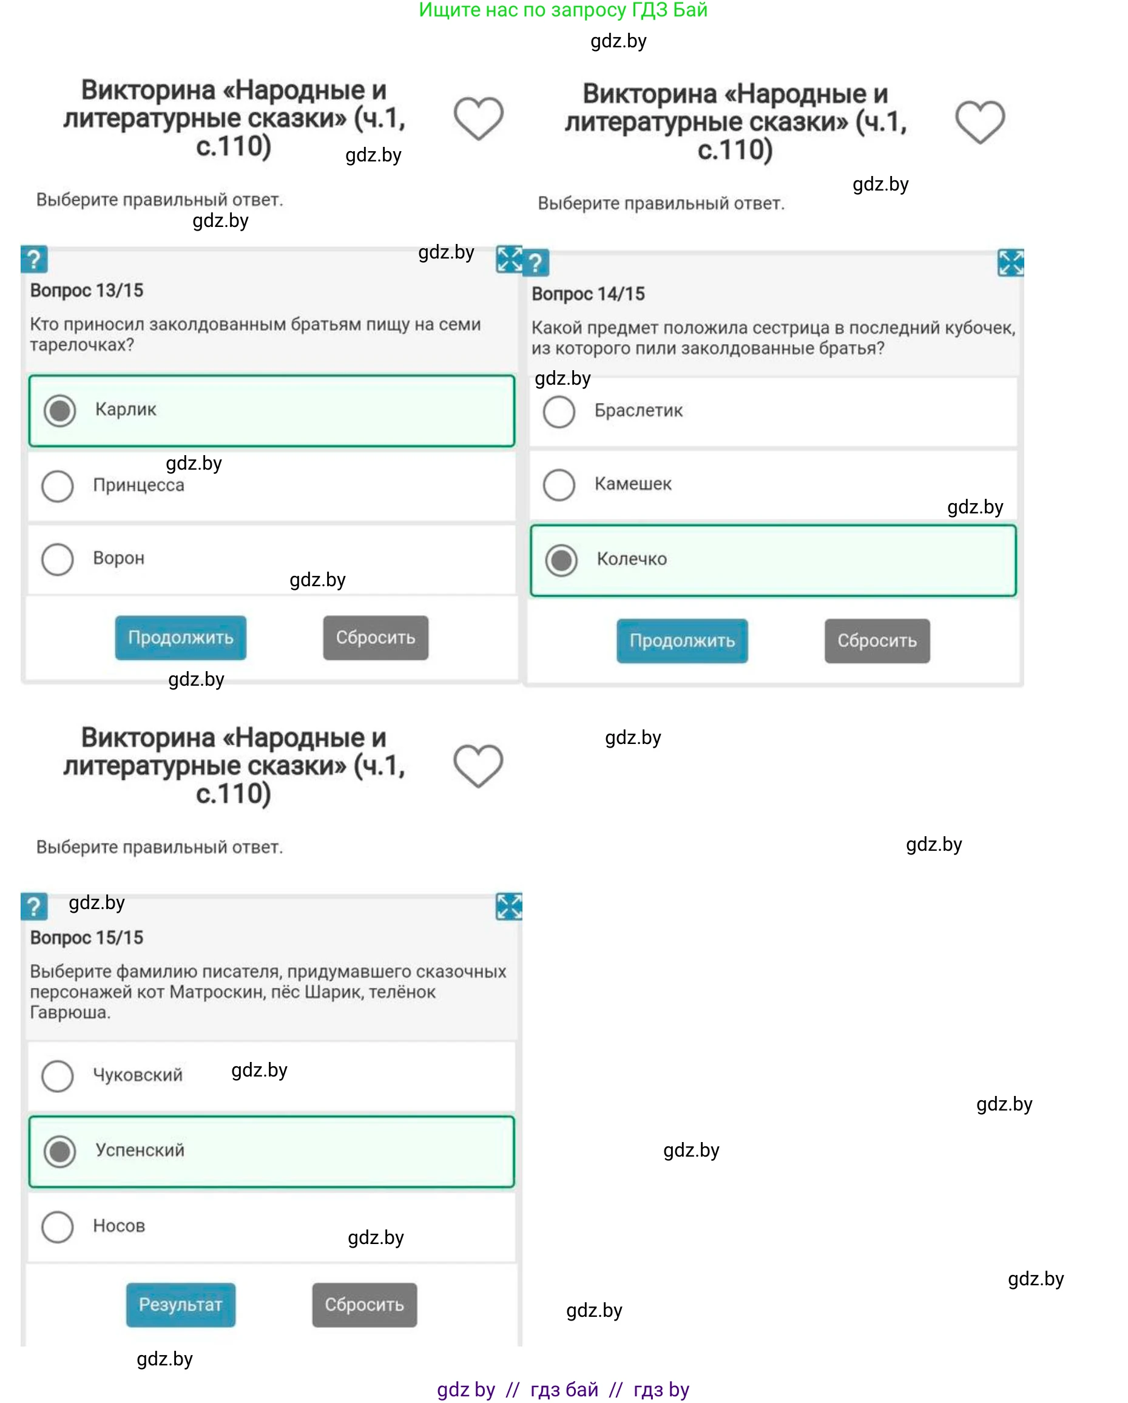Click the Результат button
Screen dimensions: 1128x1403
click(x=181, y=1305)
